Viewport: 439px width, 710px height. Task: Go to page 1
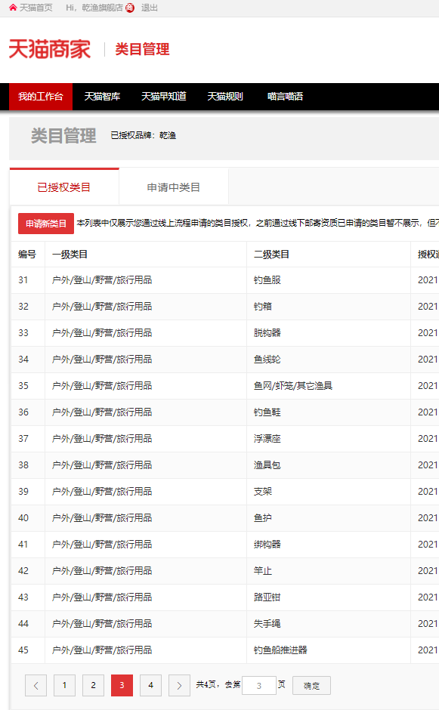(x=64, y=686)
